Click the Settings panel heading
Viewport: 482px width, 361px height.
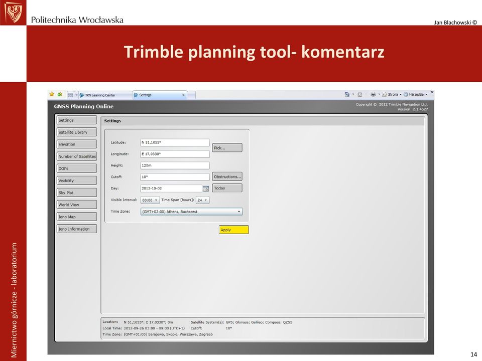[x=112, y=121]
